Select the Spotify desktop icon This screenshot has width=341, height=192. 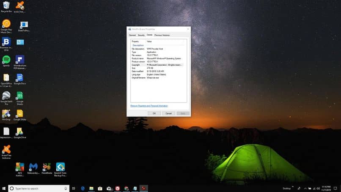point(6,61)
